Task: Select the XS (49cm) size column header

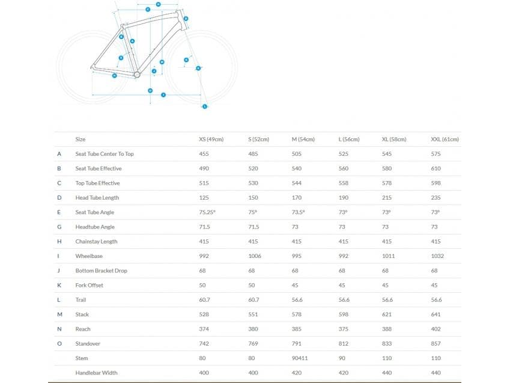Action: (x=211, y=139)
